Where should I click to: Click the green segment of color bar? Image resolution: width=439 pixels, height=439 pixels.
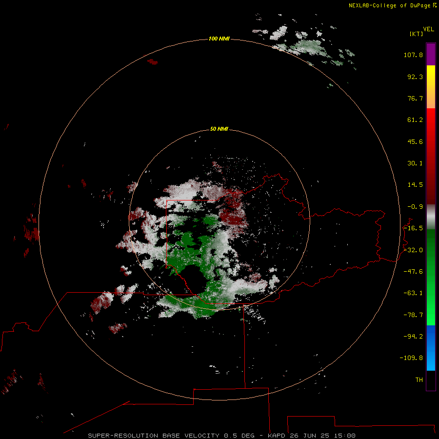pyautogui.click(x=431, y=277)
